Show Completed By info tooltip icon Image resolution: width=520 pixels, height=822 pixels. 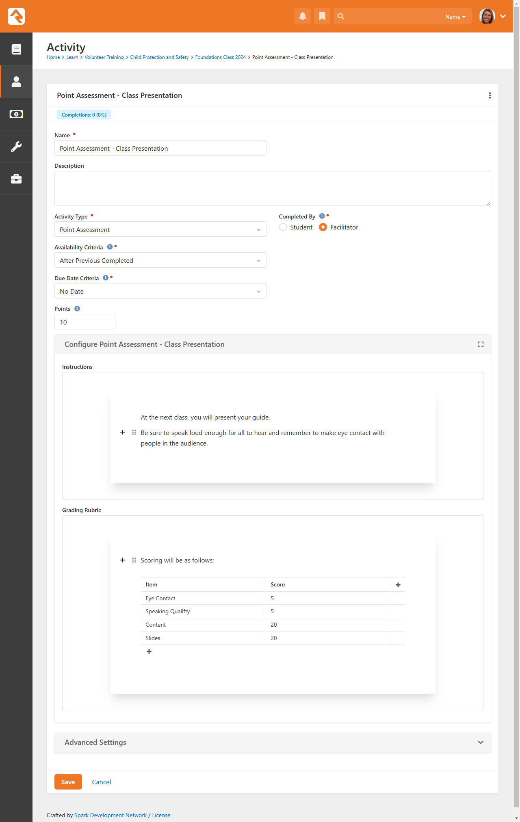coord(322,216)
